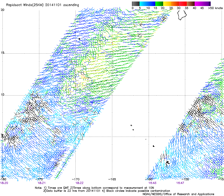The image size is (224, 196).
Task: Click the longitude '-165' axis label
Action: pyautogui.click(x=112, y=179)
